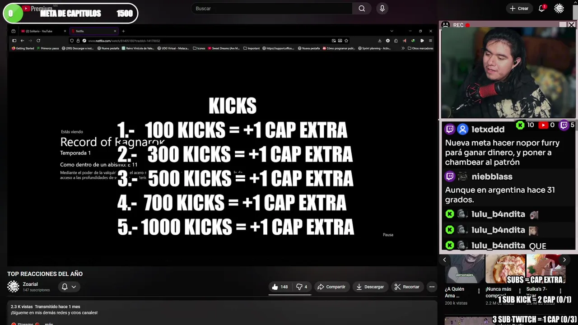Open the Reino Vinícola bookmark
The height and width of the screenshot is (325, 578).
click(138, 48)
